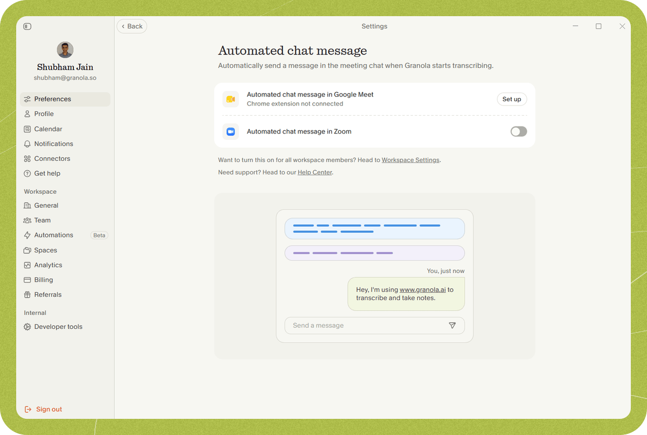
Task: Click the Developer tools gear icon
Action: click(27, 327)
